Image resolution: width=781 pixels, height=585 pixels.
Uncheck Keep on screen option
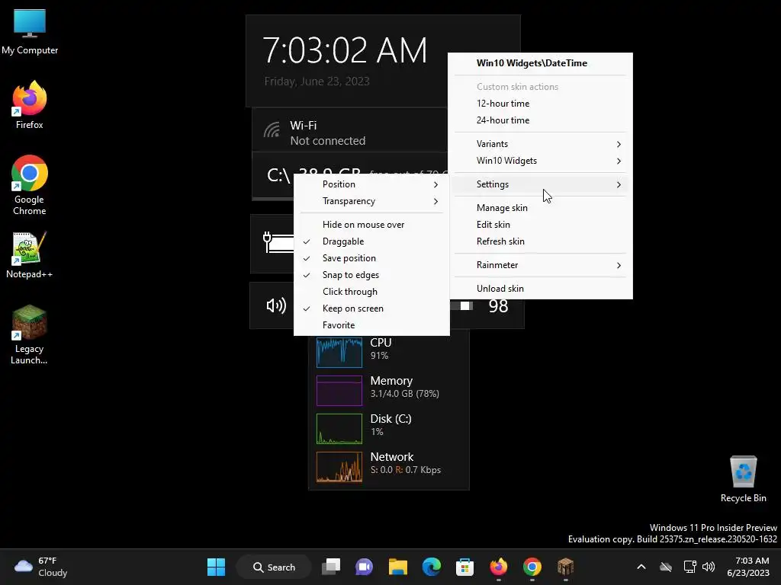click(371, 308)
